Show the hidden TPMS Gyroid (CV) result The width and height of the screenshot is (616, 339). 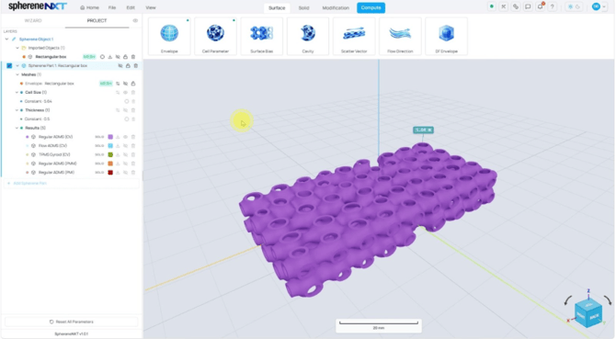coord(125,154)
